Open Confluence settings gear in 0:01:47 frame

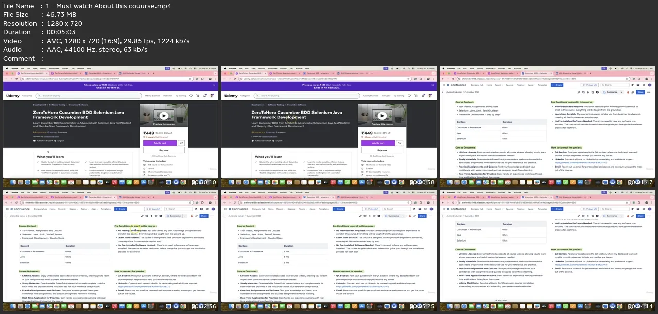[644, 85]
